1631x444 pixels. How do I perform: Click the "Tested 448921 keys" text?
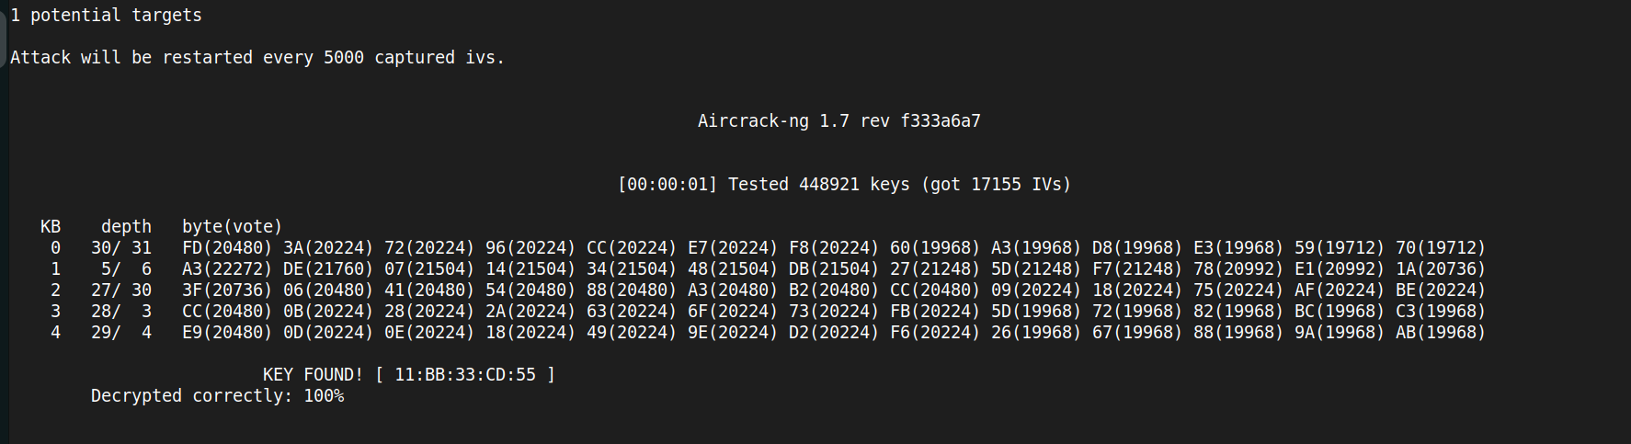click(818, 185)
